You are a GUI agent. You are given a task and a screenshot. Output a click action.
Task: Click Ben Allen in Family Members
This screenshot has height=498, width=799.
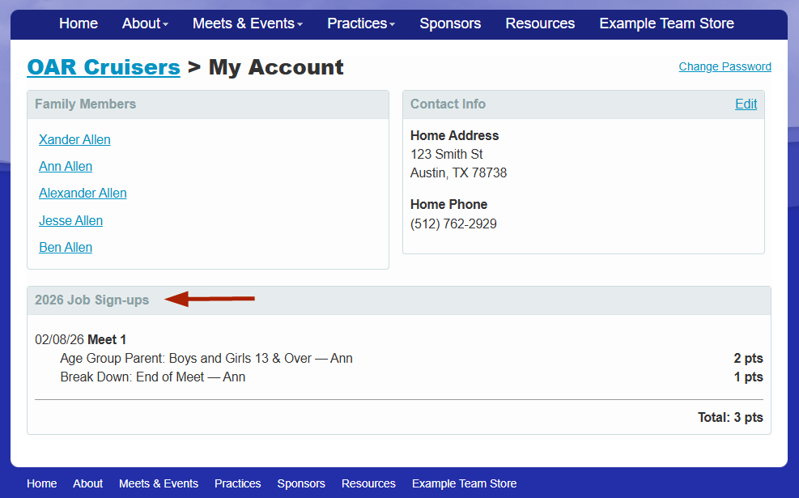click(65, 247)
